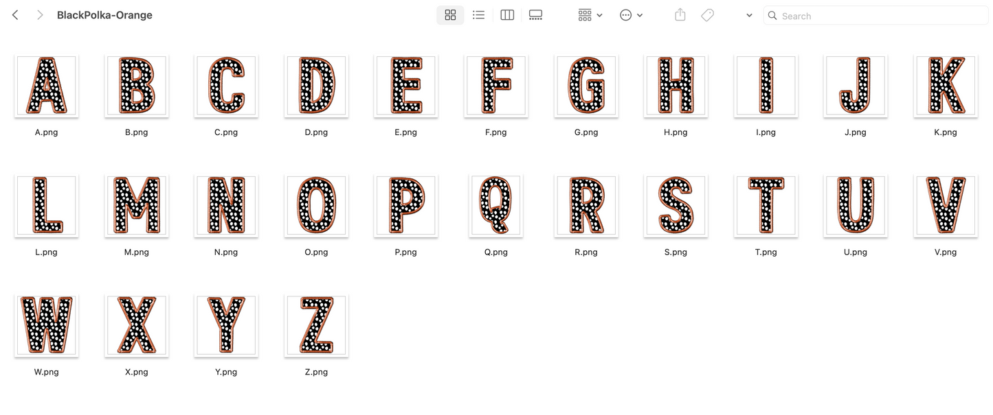993x415 pixels.
Task: Select the A.png thumbnail
Action: point(46,85)
